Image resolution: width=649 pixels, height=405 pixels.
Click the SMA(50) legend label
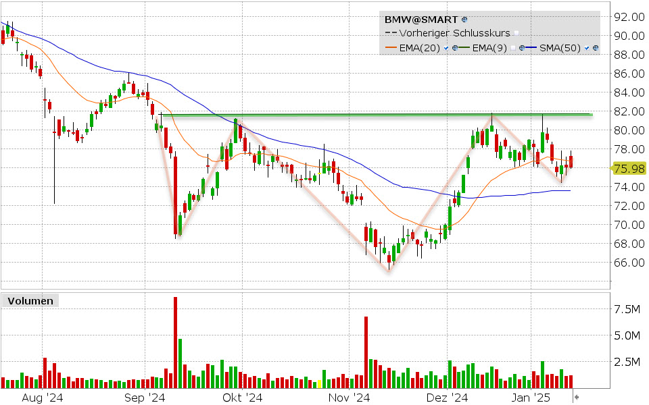[560, 48]
